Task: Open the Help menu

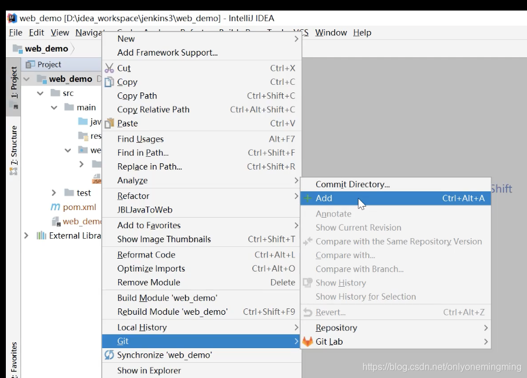Action: click(362, 33)
